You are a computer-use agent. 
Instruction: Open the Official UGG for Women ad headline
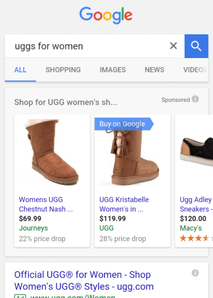pos(84,281)
